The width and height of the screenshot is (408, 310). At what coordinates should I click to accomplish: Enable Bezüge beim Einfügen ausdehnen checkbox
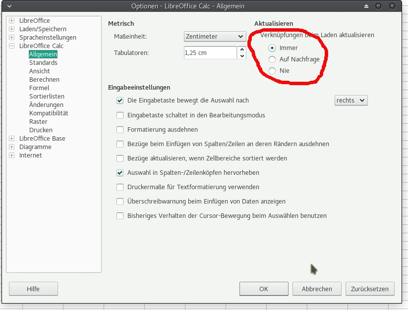tap(120, 144)
